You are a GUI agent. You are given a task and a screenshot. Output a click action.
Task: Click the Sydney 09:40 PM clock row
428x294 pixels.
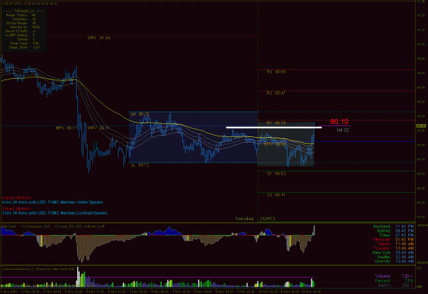coord(395,231)
